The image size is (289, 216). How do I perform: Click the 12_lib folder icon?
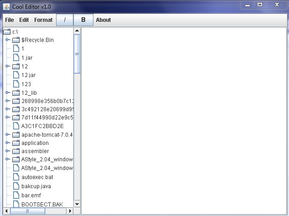click(x=16, y=93)
